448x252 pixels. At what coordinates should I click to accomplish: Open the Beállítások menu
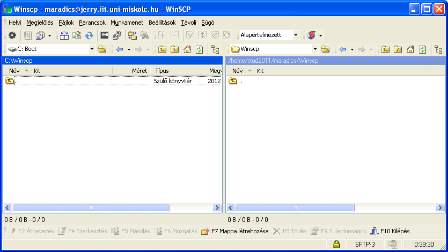163,23
